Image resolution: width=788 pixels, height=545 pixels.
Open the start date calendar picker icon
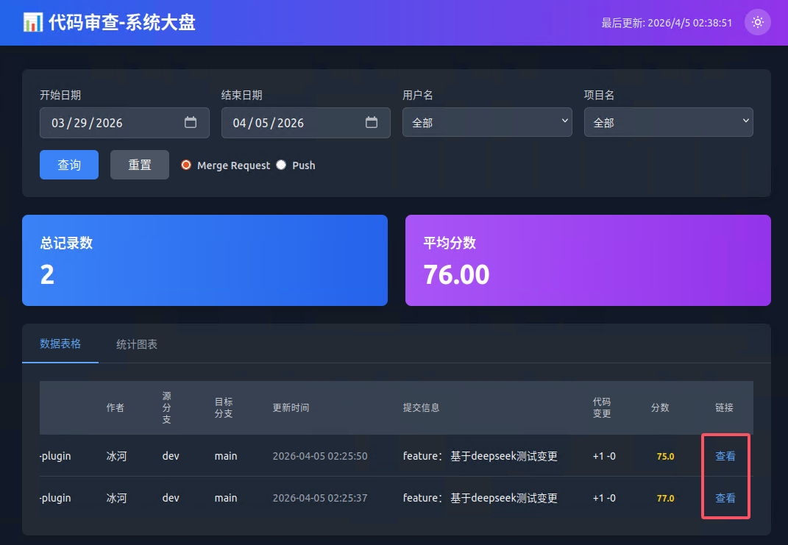(191, 123)
